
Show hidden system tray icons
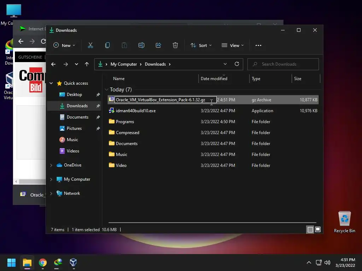coord(309,263)
